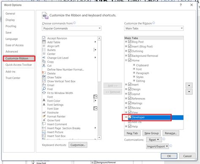Click the commands list scroll up arrow
Screen dimensions: 200x164
(x=99, y=38)
